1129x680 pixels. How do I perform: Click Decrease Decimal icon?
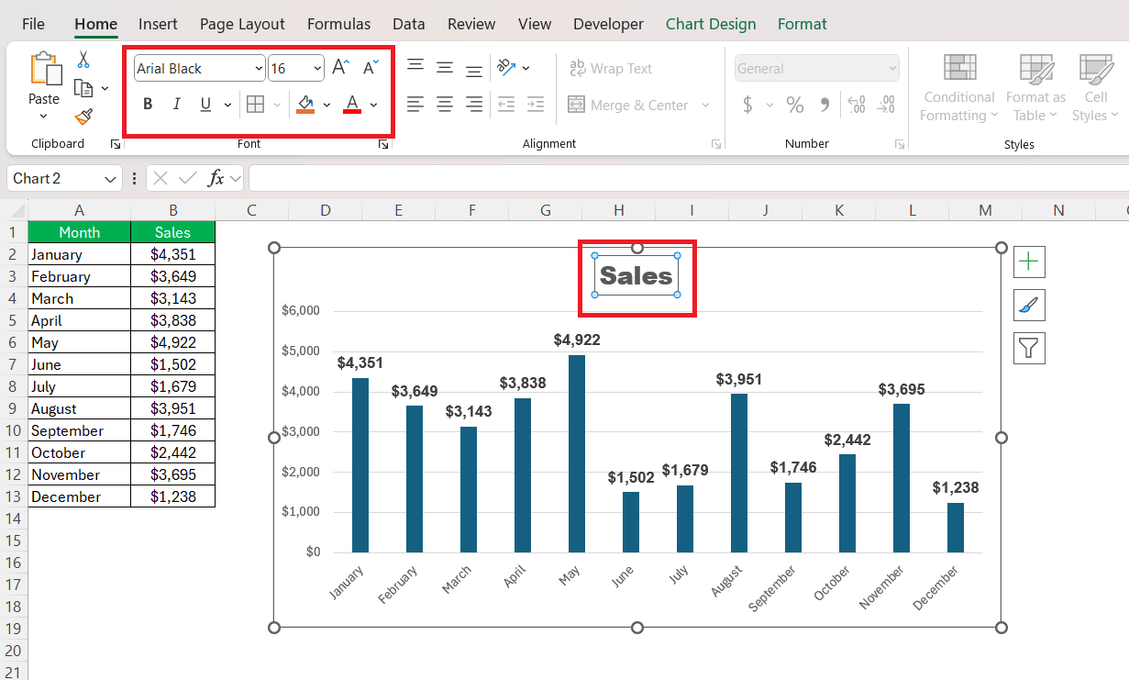887,105
